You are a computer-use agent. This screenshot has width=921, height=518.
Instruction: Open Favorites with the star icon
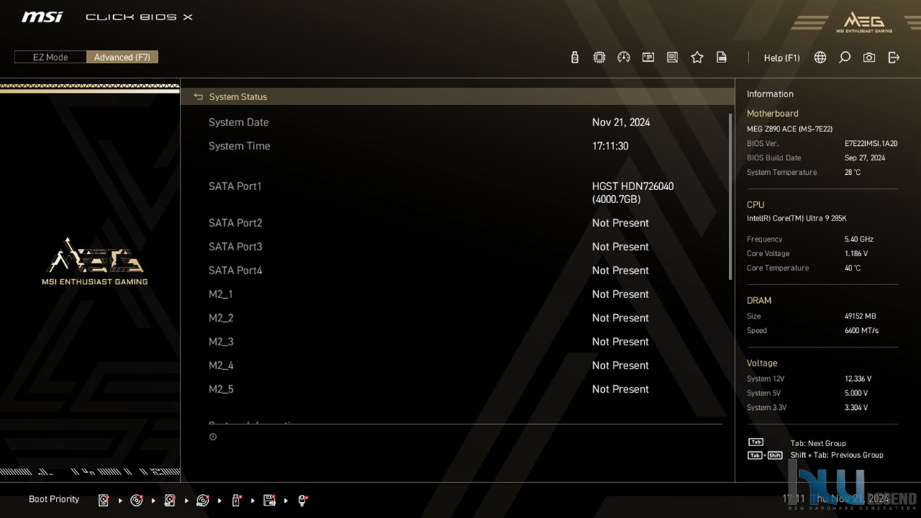tap(697, 57)
